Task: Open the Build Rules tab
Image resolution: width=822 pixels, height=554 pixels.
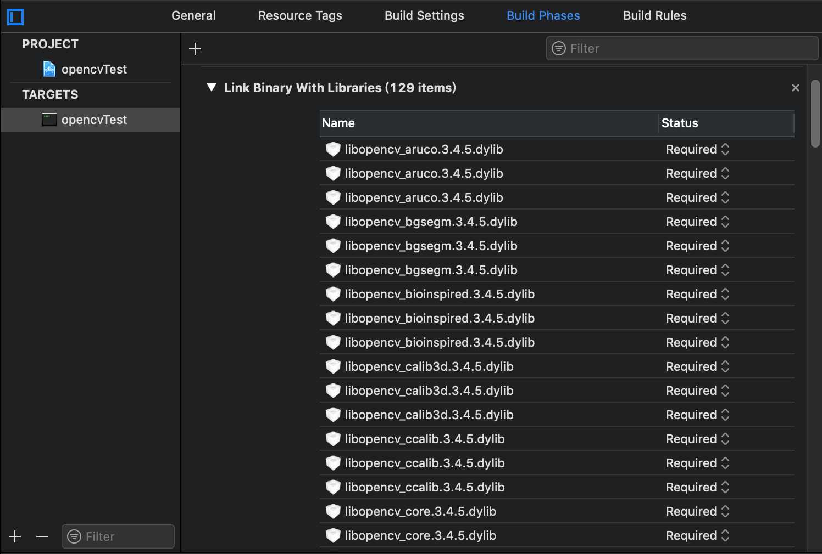Action: click(x=654, y=15)
